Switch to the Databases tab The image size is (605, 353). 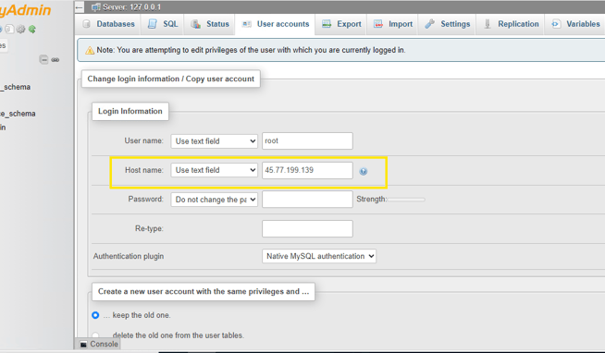pos(109,24)
